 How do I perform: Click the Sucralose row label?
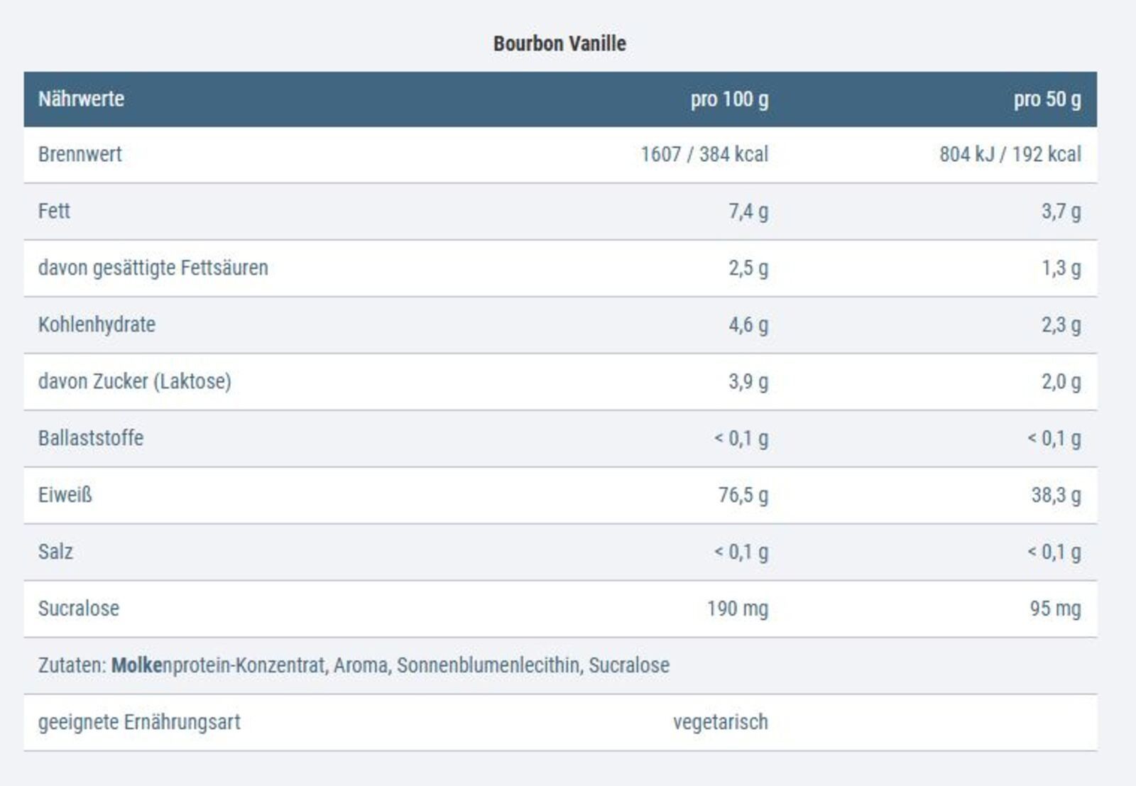click(x=78, y=608)
